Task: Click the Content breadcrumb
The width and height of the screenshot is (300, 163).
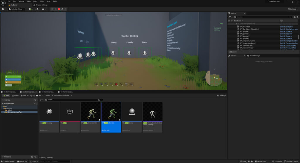Action: [47, 96]
